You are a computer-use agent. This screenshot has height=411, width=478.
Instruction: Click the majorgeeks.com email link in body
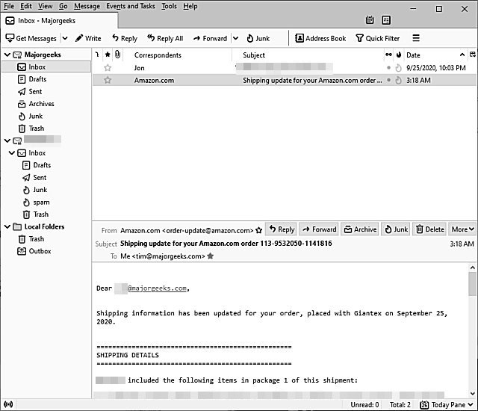pyautogui.click(x=158, y=288)
